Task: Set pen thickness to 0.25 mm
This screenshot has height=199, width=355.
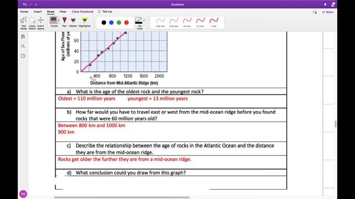Action: pyautogui.click(x=160, y=22)
